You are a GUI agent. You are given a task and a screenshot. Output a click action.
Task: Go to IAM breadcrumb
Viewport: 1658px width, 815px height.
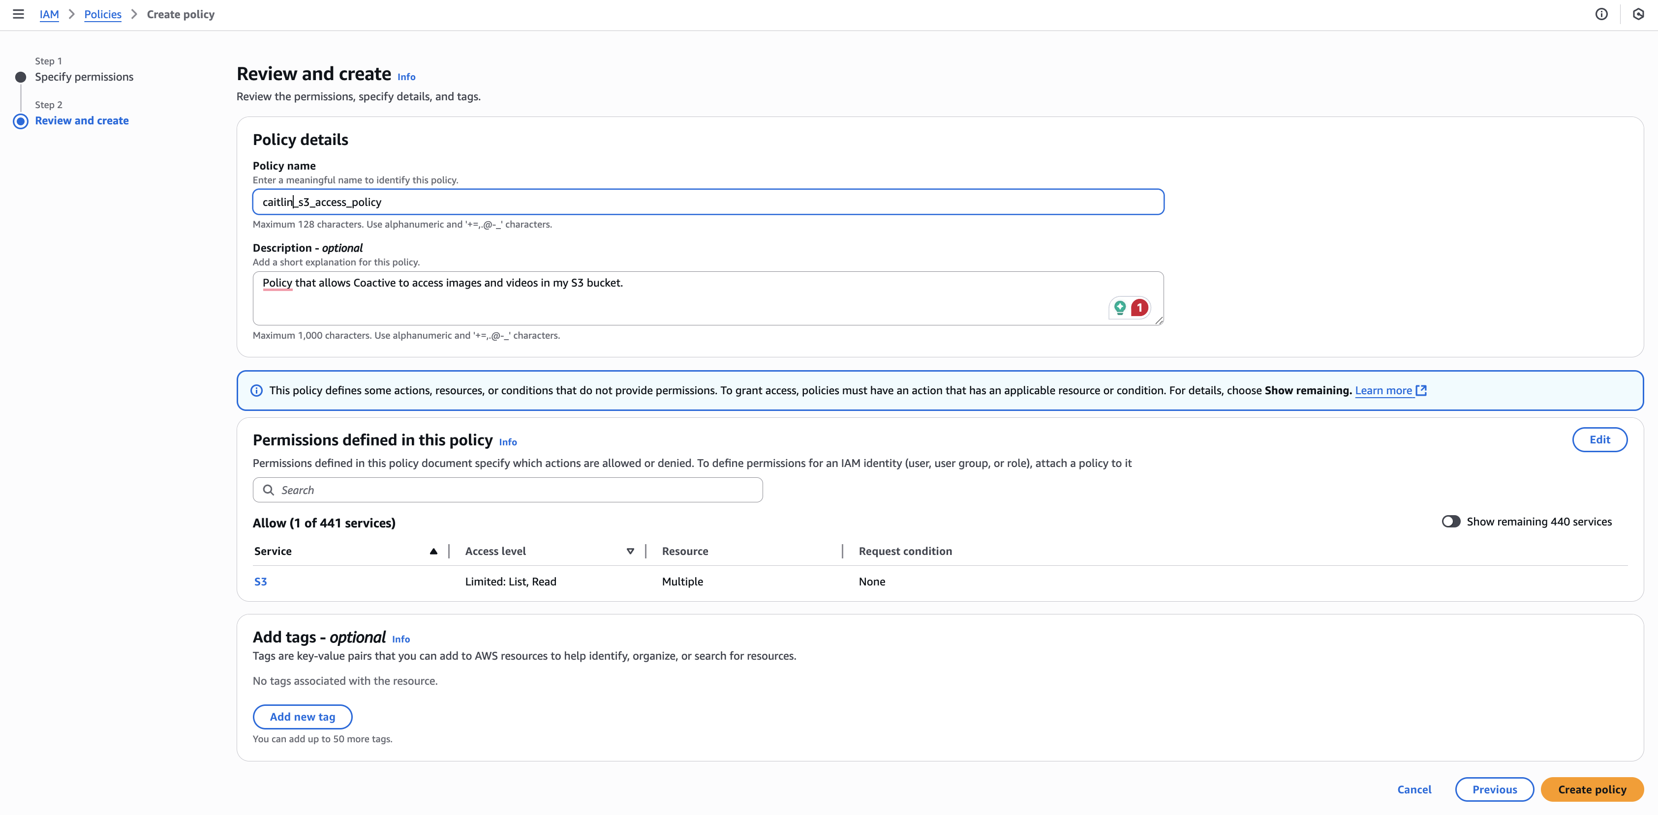pyautogui.click(x=49, y=14)
